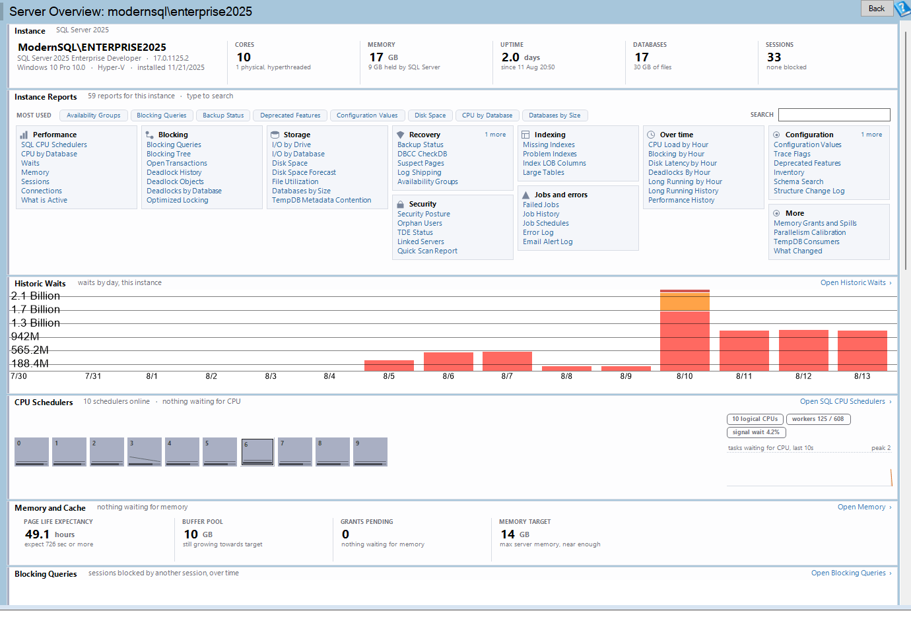The width and height of the screenshot is (911, 644).
Task: Open SQL CPU Schedulers view
Action: click(x=846, y=401)
